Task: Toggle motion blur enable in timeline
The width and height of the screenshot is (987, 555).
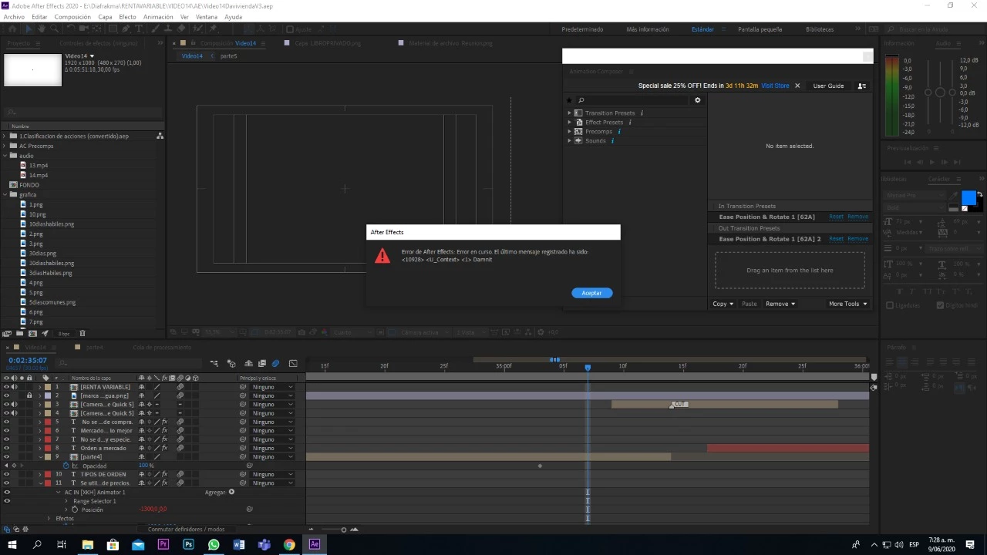Action: pyautogui.click(x=275, y=363)
